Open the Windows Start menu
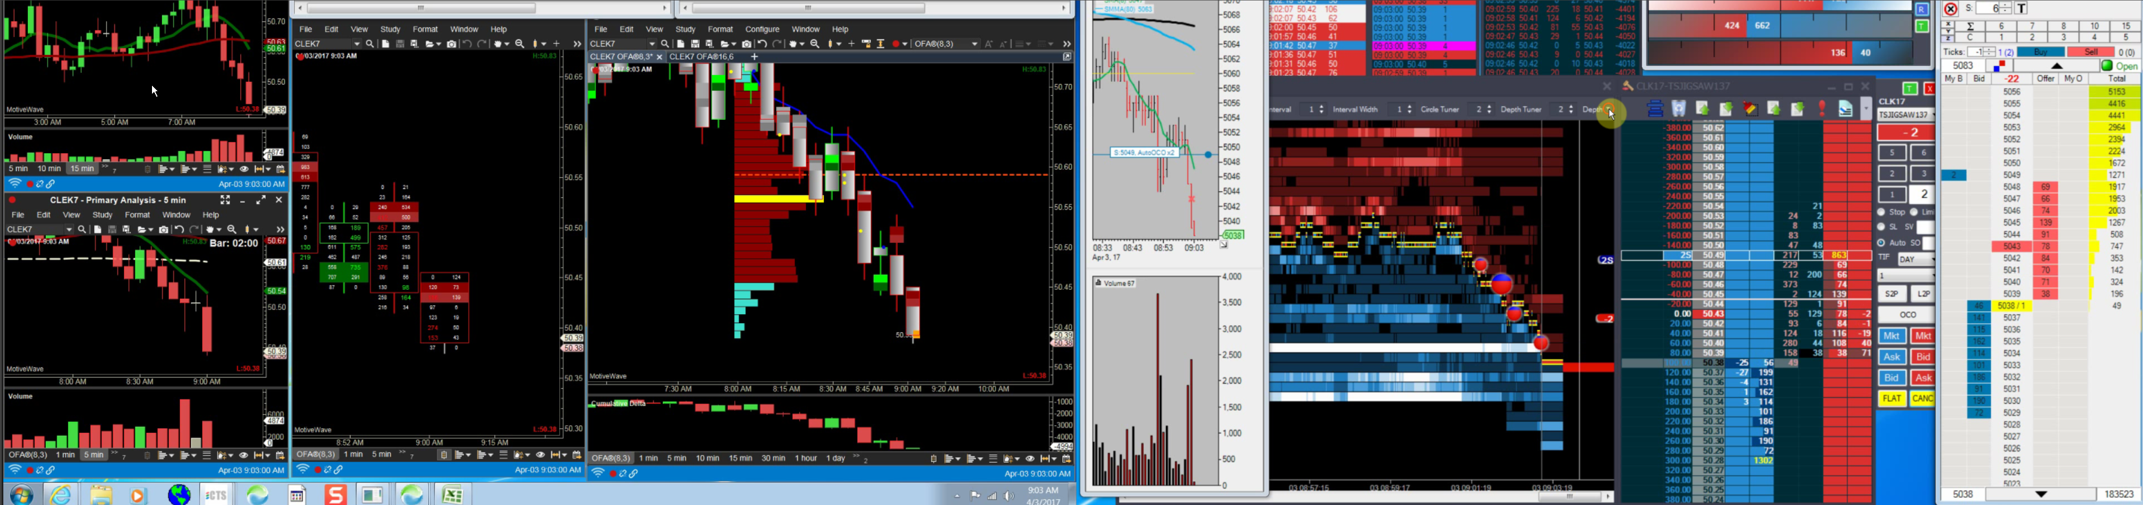Screen dimensions: 2143x505 point(21,495)
